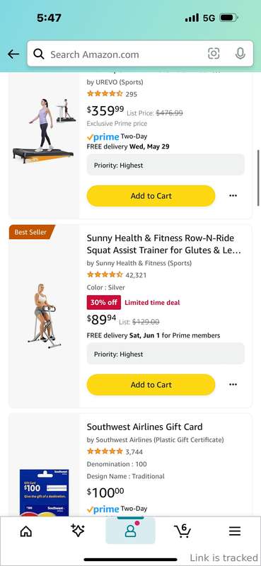
Task: Open the profile account tab icon
Action: coord(130,531)
